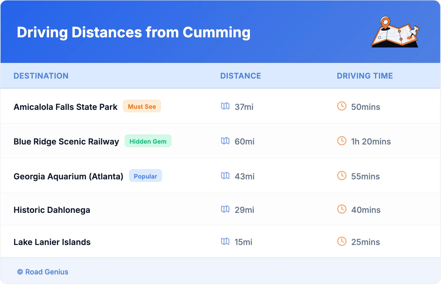The height and width of the screenshot is (284, 441).
Task: Click the clock icon beside 25mins
Action: click(342, 241)
